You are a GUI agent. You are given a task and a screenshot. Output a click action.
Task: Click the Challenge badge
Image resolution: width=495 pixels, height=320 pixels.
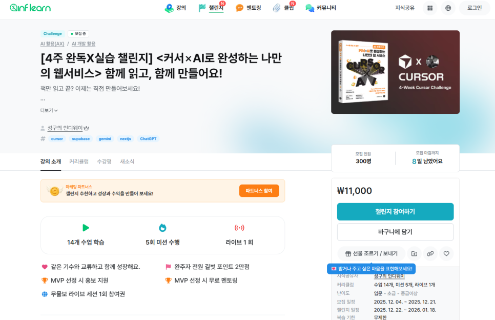click(x=52, y=33)
